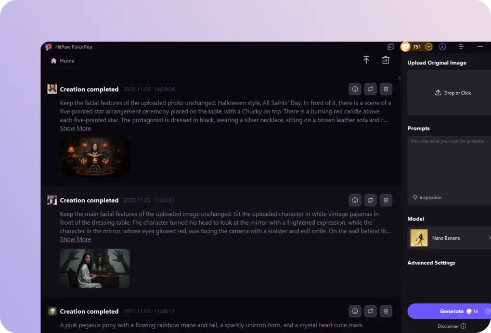Expand Show More on dressing table prompt
Viewport: 491px width, 333px height.
tap(75, 239)
